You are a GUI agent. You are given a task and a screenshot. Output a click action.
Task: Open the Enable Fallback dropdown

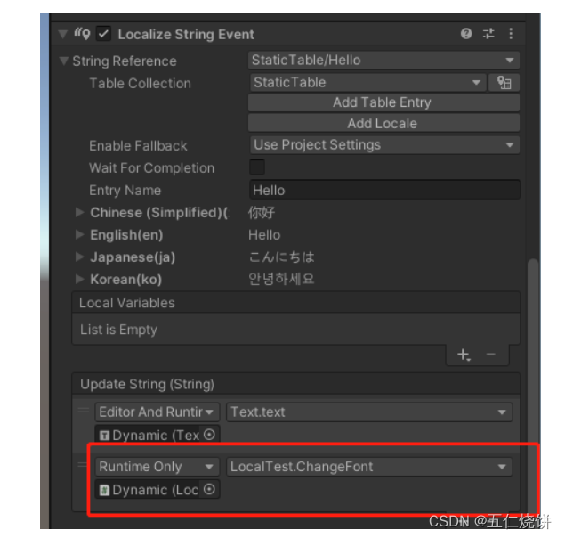(x=383, y=145)
